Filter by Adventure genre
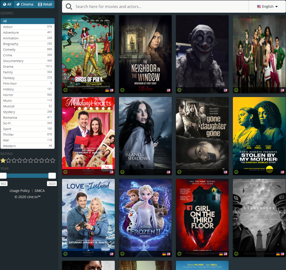The height and width of the screenshot is (270, 286). point(27,32)
